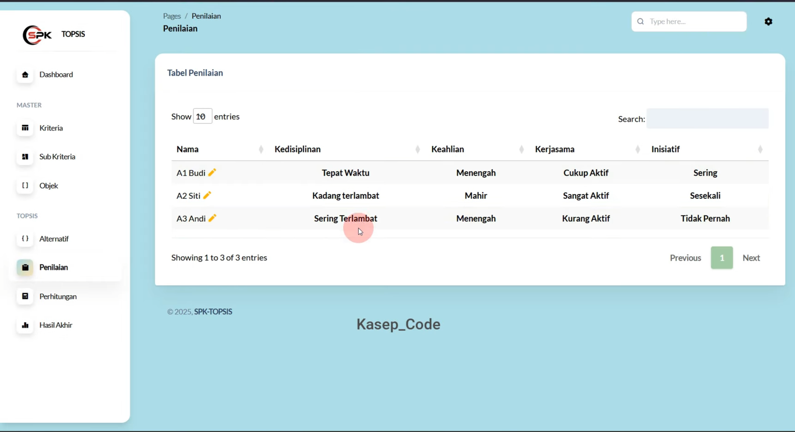Sort table by Inisiatif column
This screenshot has height=432, width=795.
pyautogui.click(x=707, y=149)
